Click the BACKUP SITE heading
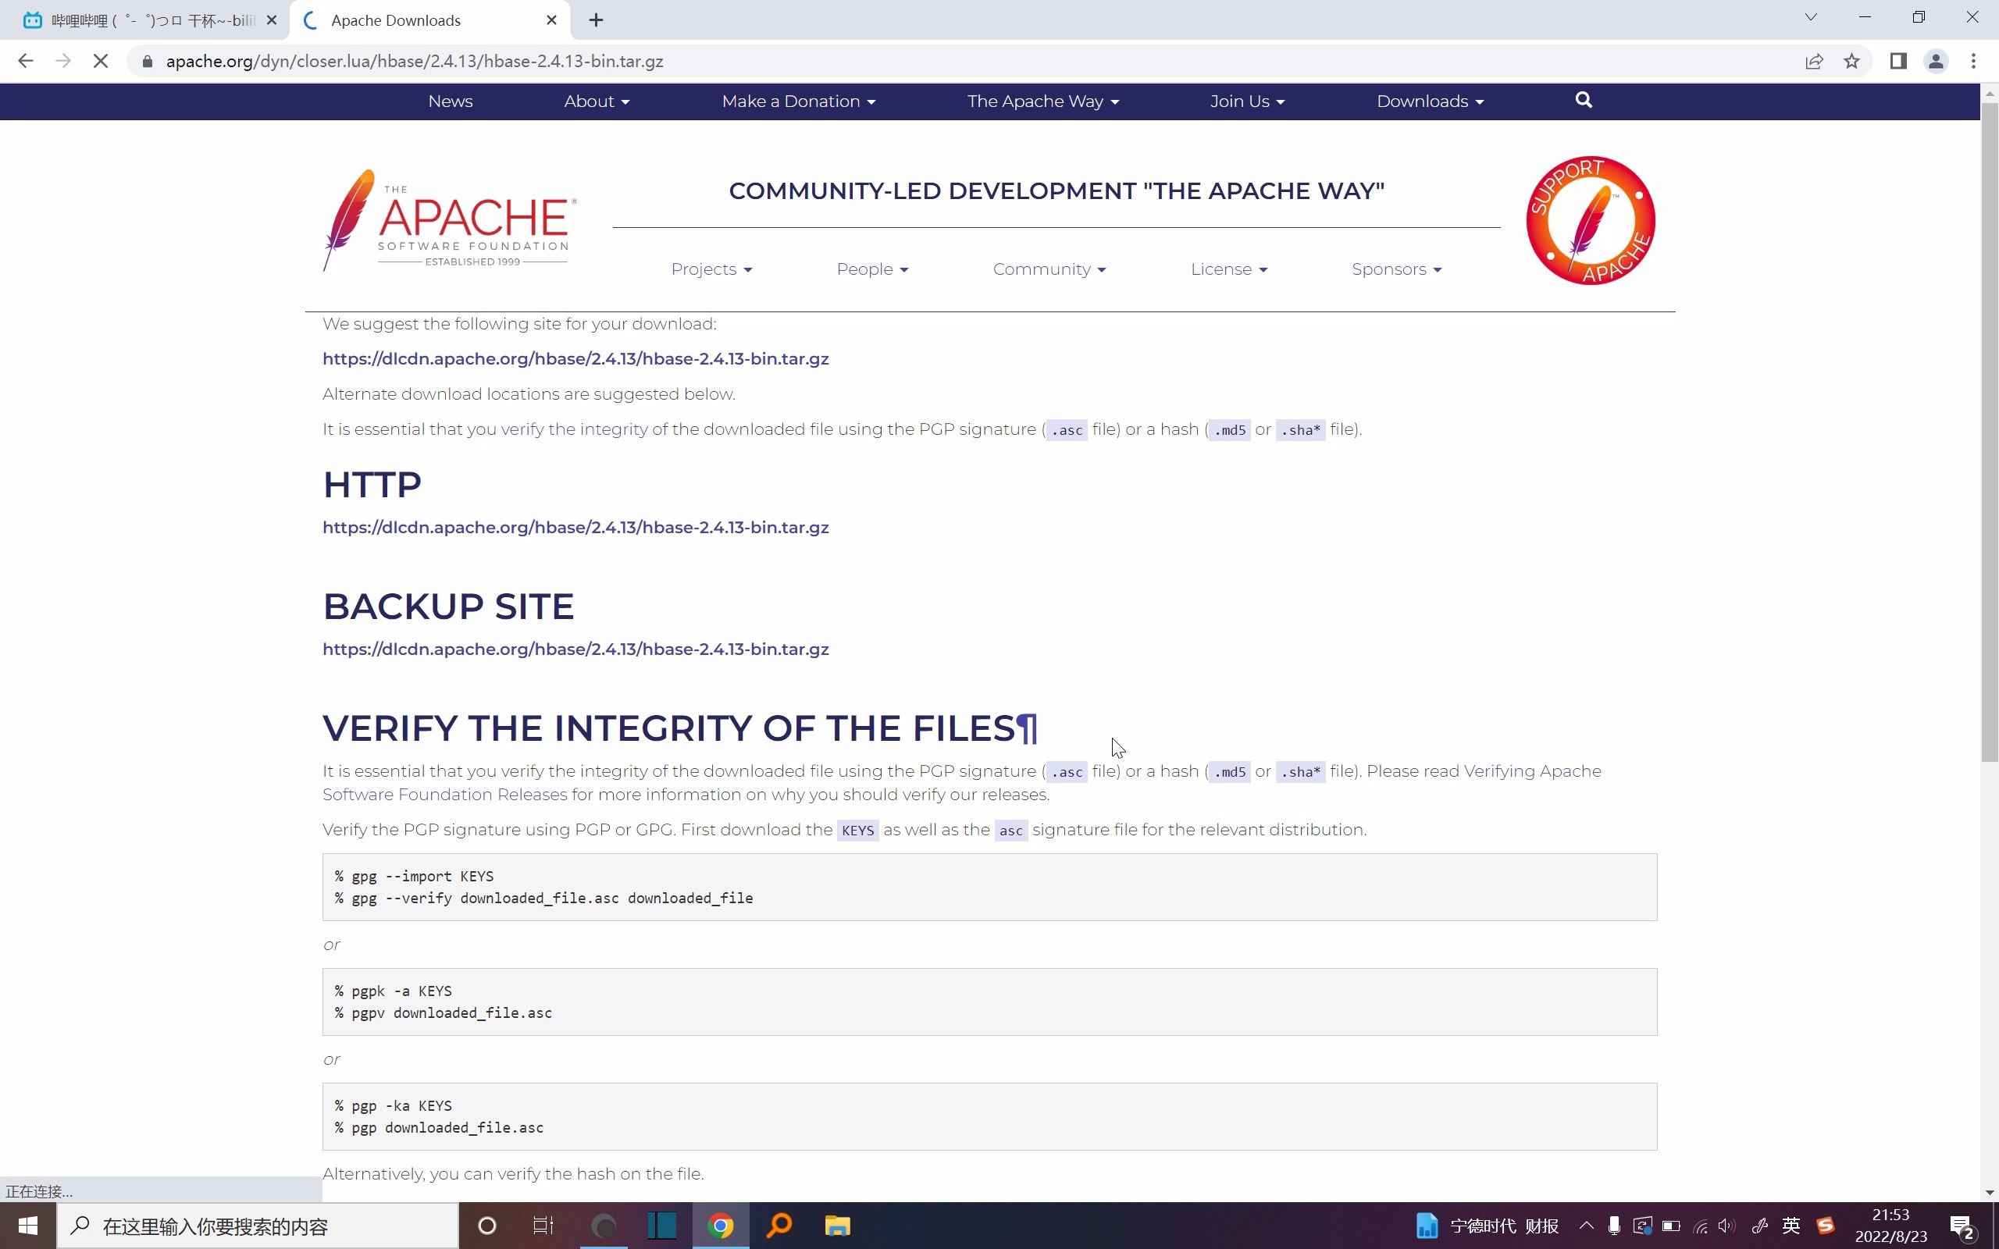This screenshot has width=1999, height=1249. click(447, 607)
